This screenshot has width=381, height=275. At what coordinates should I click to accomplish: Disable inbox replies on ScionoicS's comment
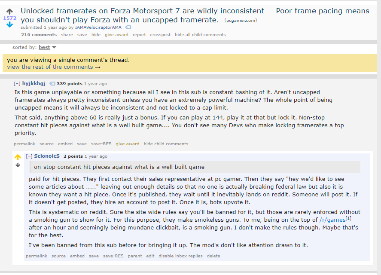point(180,256)
